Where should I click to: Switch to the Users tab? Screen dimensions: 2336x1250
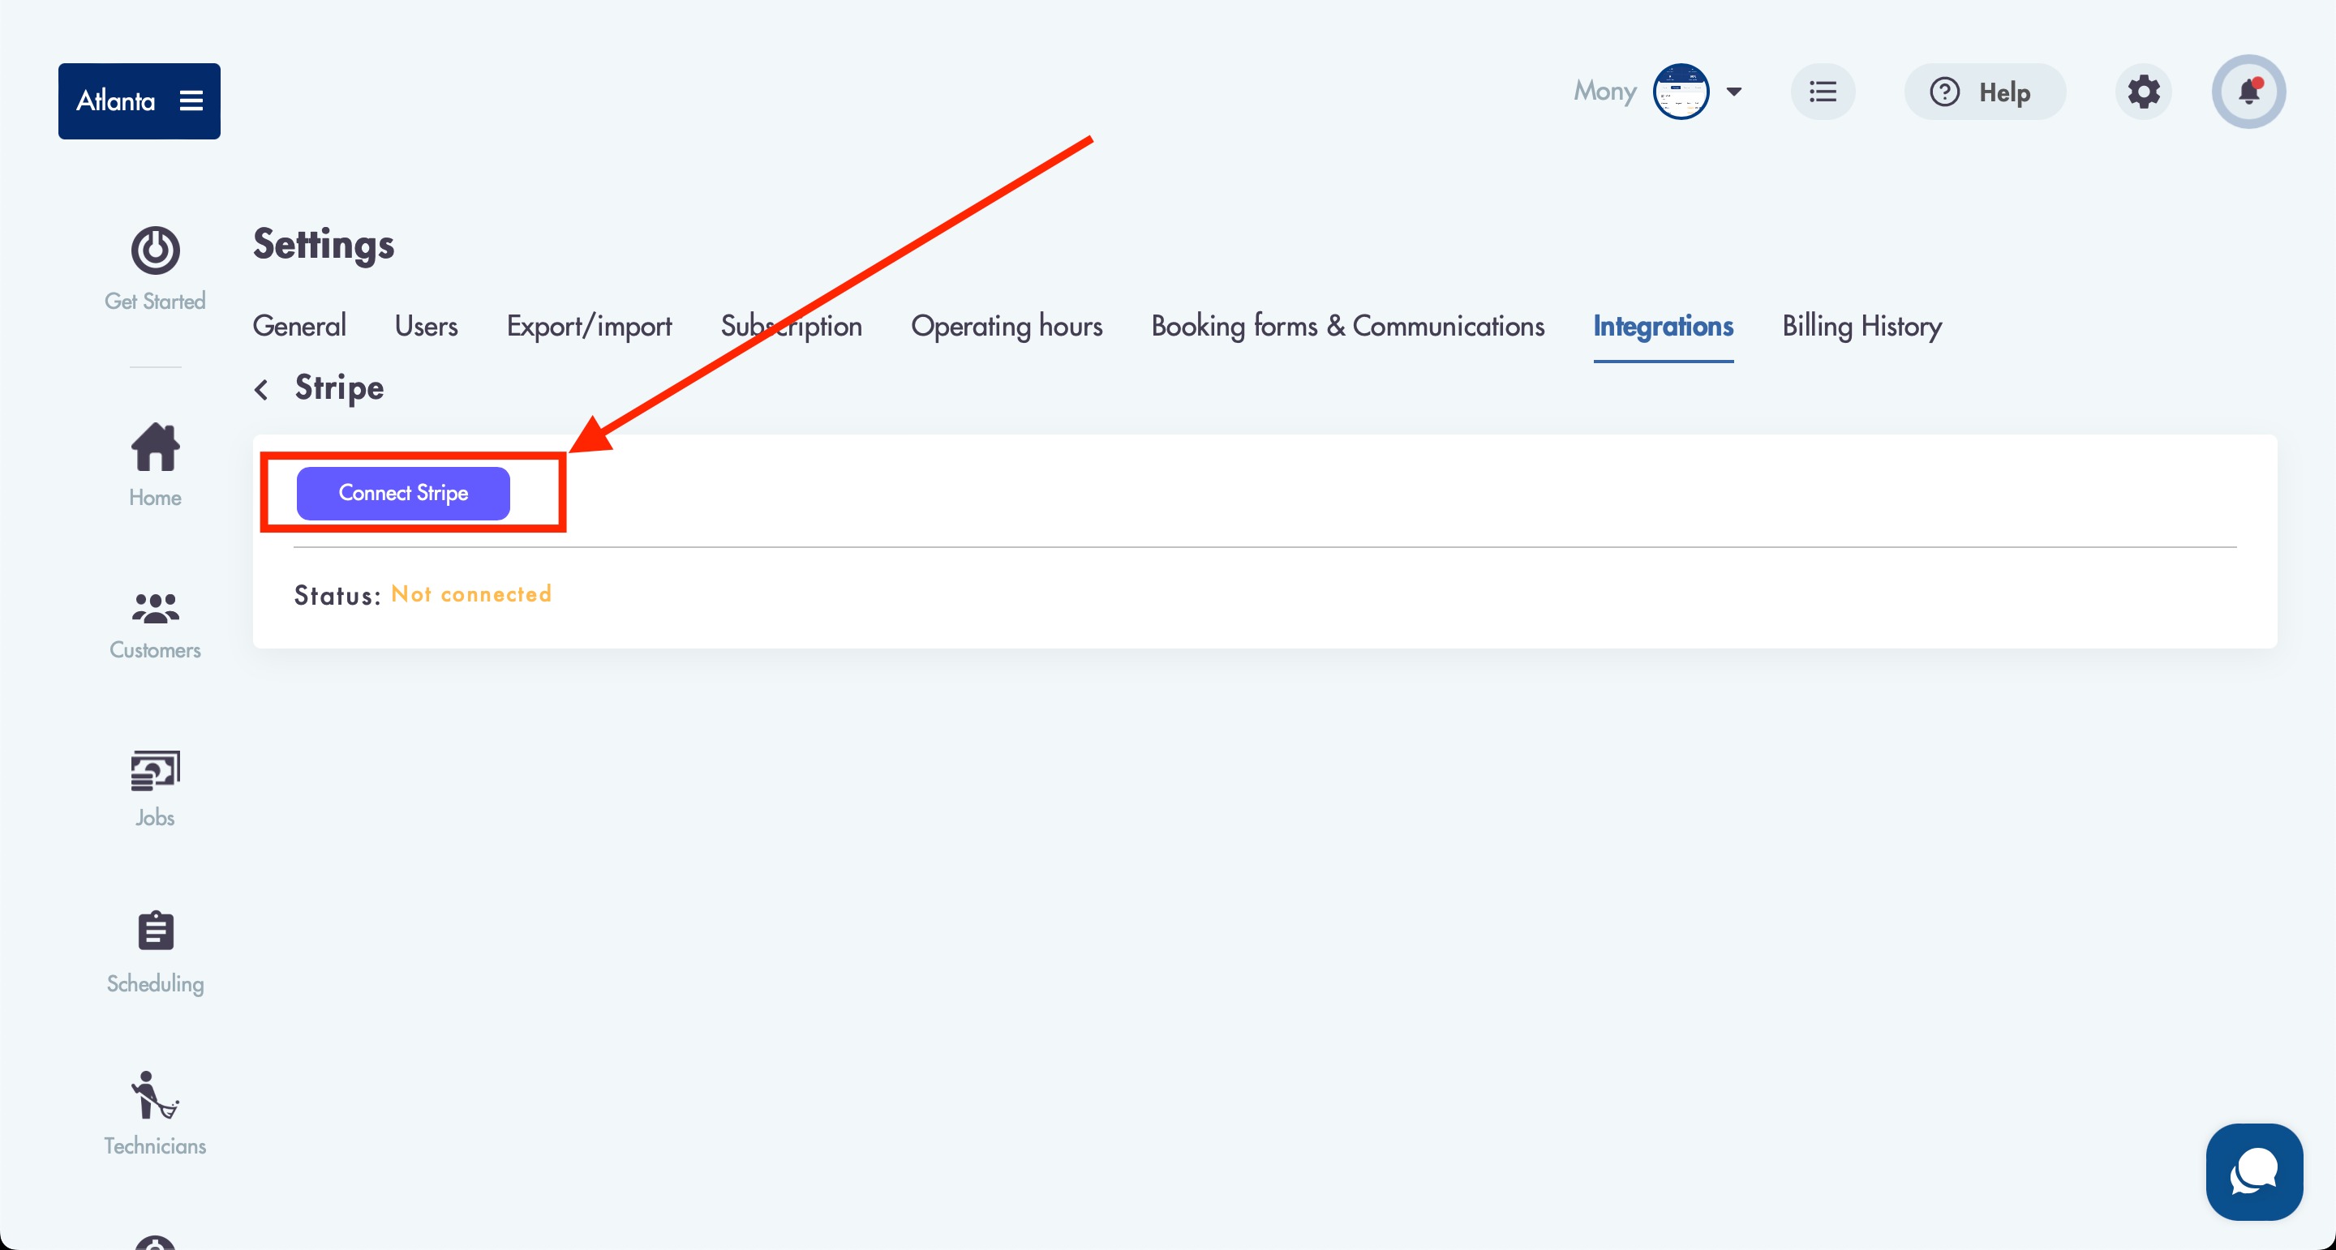426,327
